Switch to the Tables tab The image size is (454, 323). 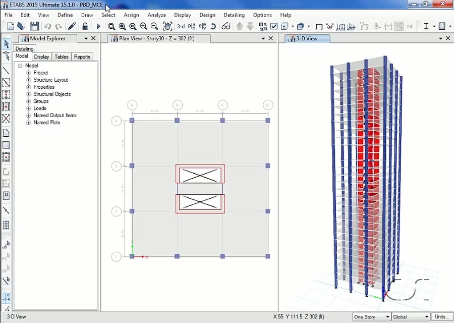pyautogui.click(x=61, y=57)
